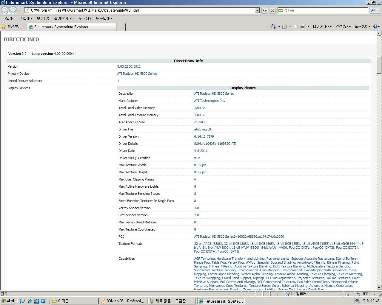Open a new blank tab button
Viewport: 382px width, 305px height.
(x=121, y=27)
